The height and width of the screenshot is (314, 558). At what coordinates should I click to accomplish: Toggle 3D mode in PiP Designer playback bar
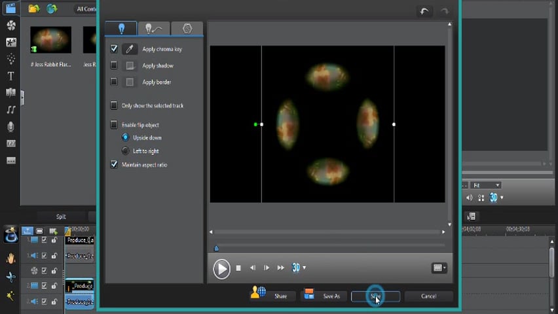(x=296, y=268)
